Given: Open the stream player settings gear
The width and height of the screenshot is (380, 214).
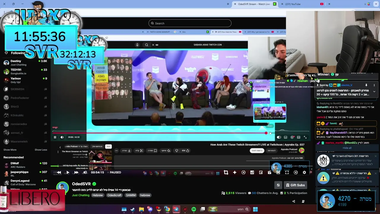Looking at the screenshot, I should click(304, 172).
